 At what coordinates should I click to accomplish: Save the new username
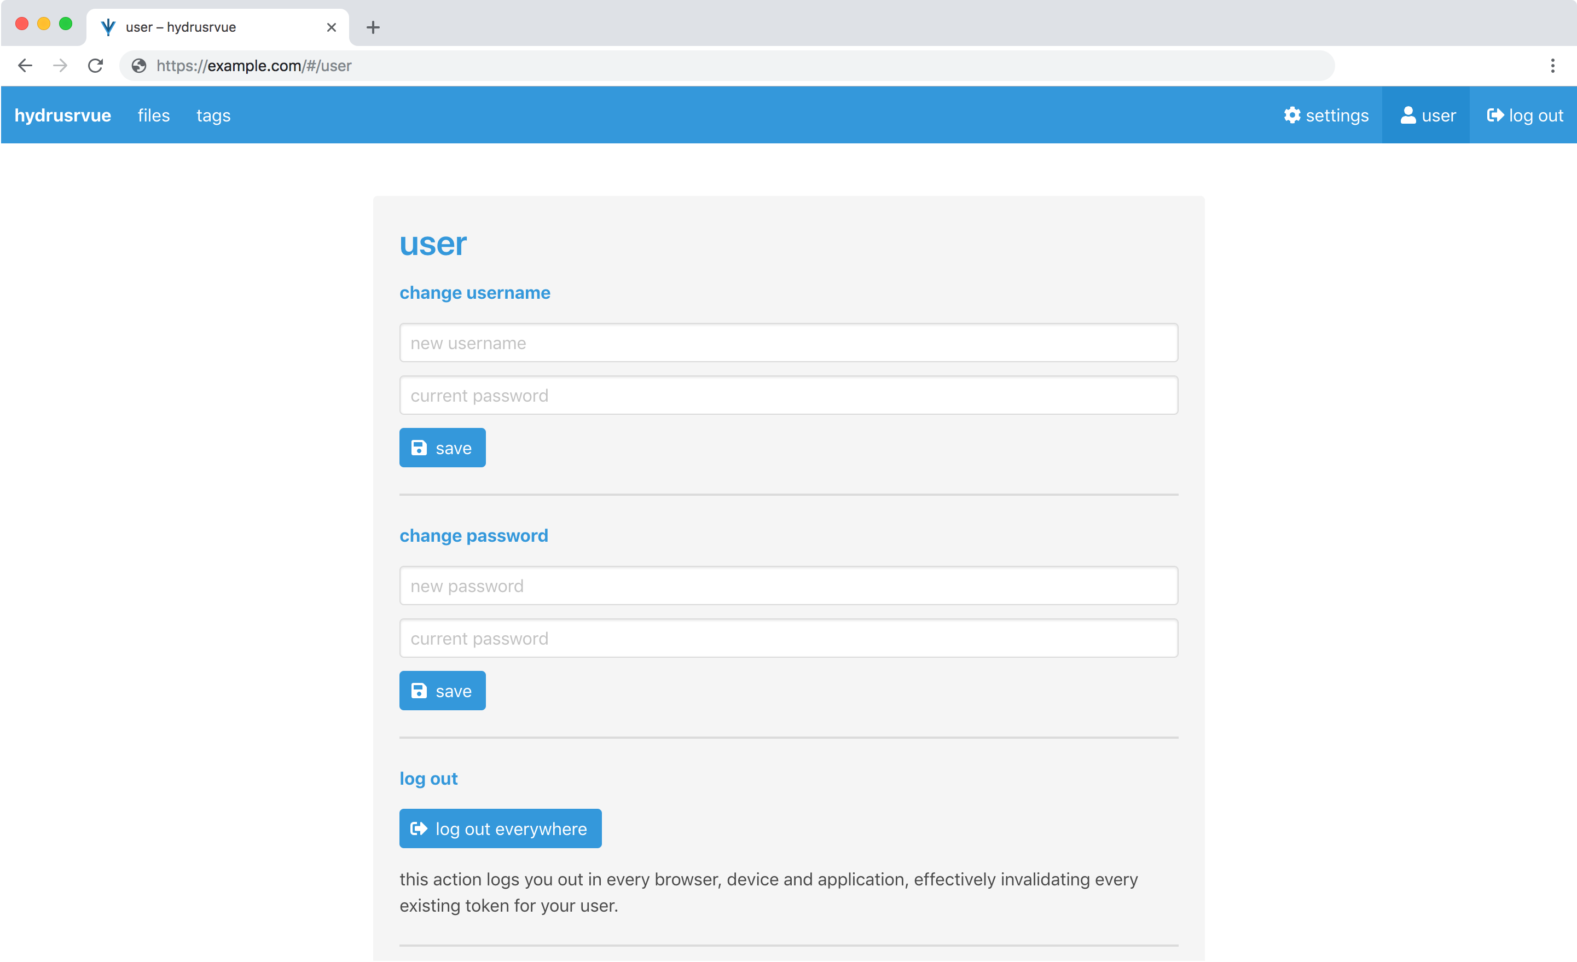point(442,448)
